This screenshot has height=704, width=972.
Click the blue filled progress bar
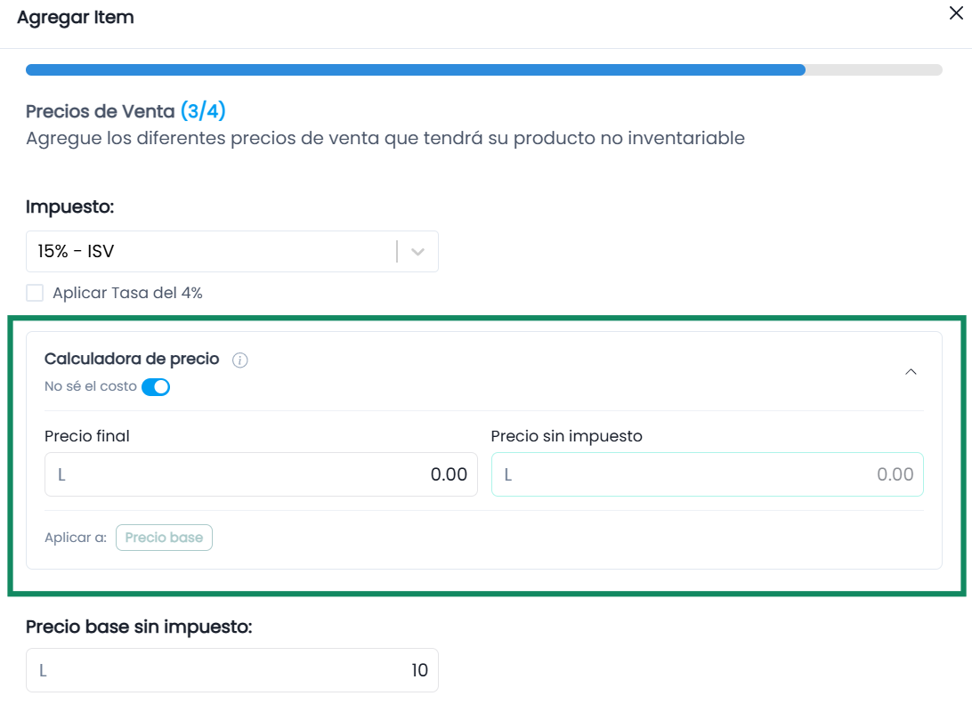pyautogui.click(x=416, y=70)
